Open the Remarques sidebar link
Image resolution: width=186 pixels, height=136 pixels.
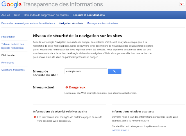pos(8,63)
